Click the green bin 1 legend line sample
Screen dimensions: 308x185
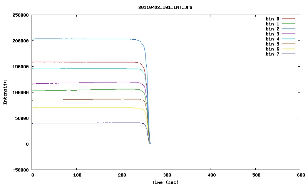pyautogui.click(x=288, y=24)
